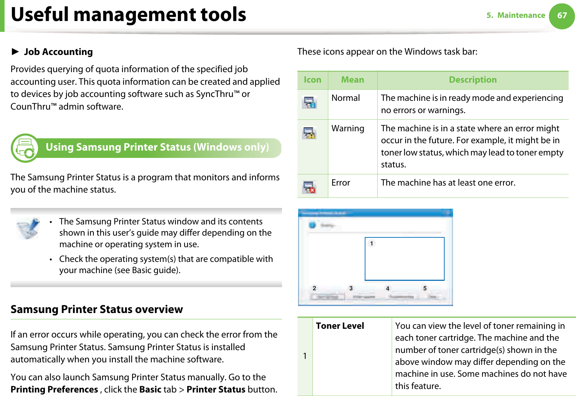Click the bold Printing Preferences text

pyautogui.click(x=54, y=389)
